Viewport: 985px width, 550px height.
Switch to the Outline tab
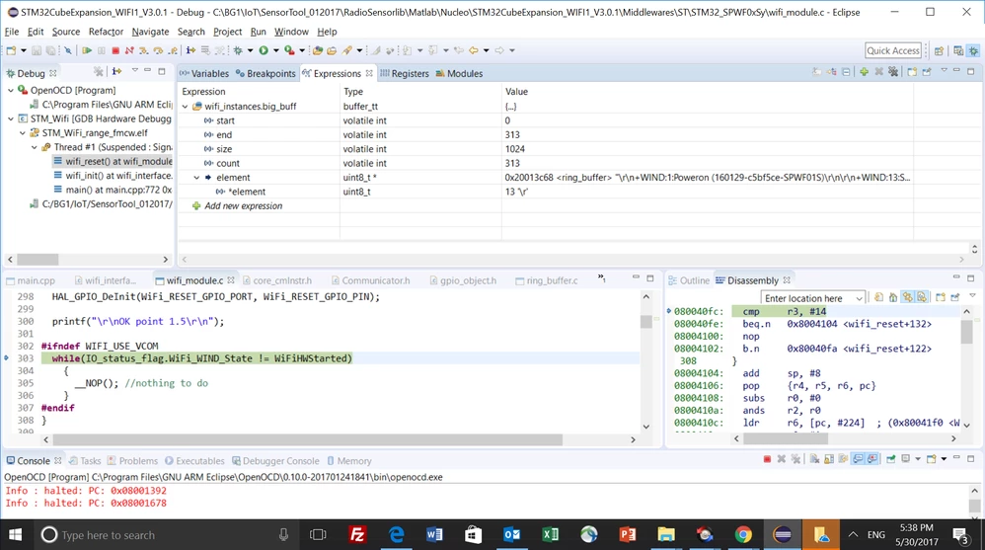coord(689,280)
